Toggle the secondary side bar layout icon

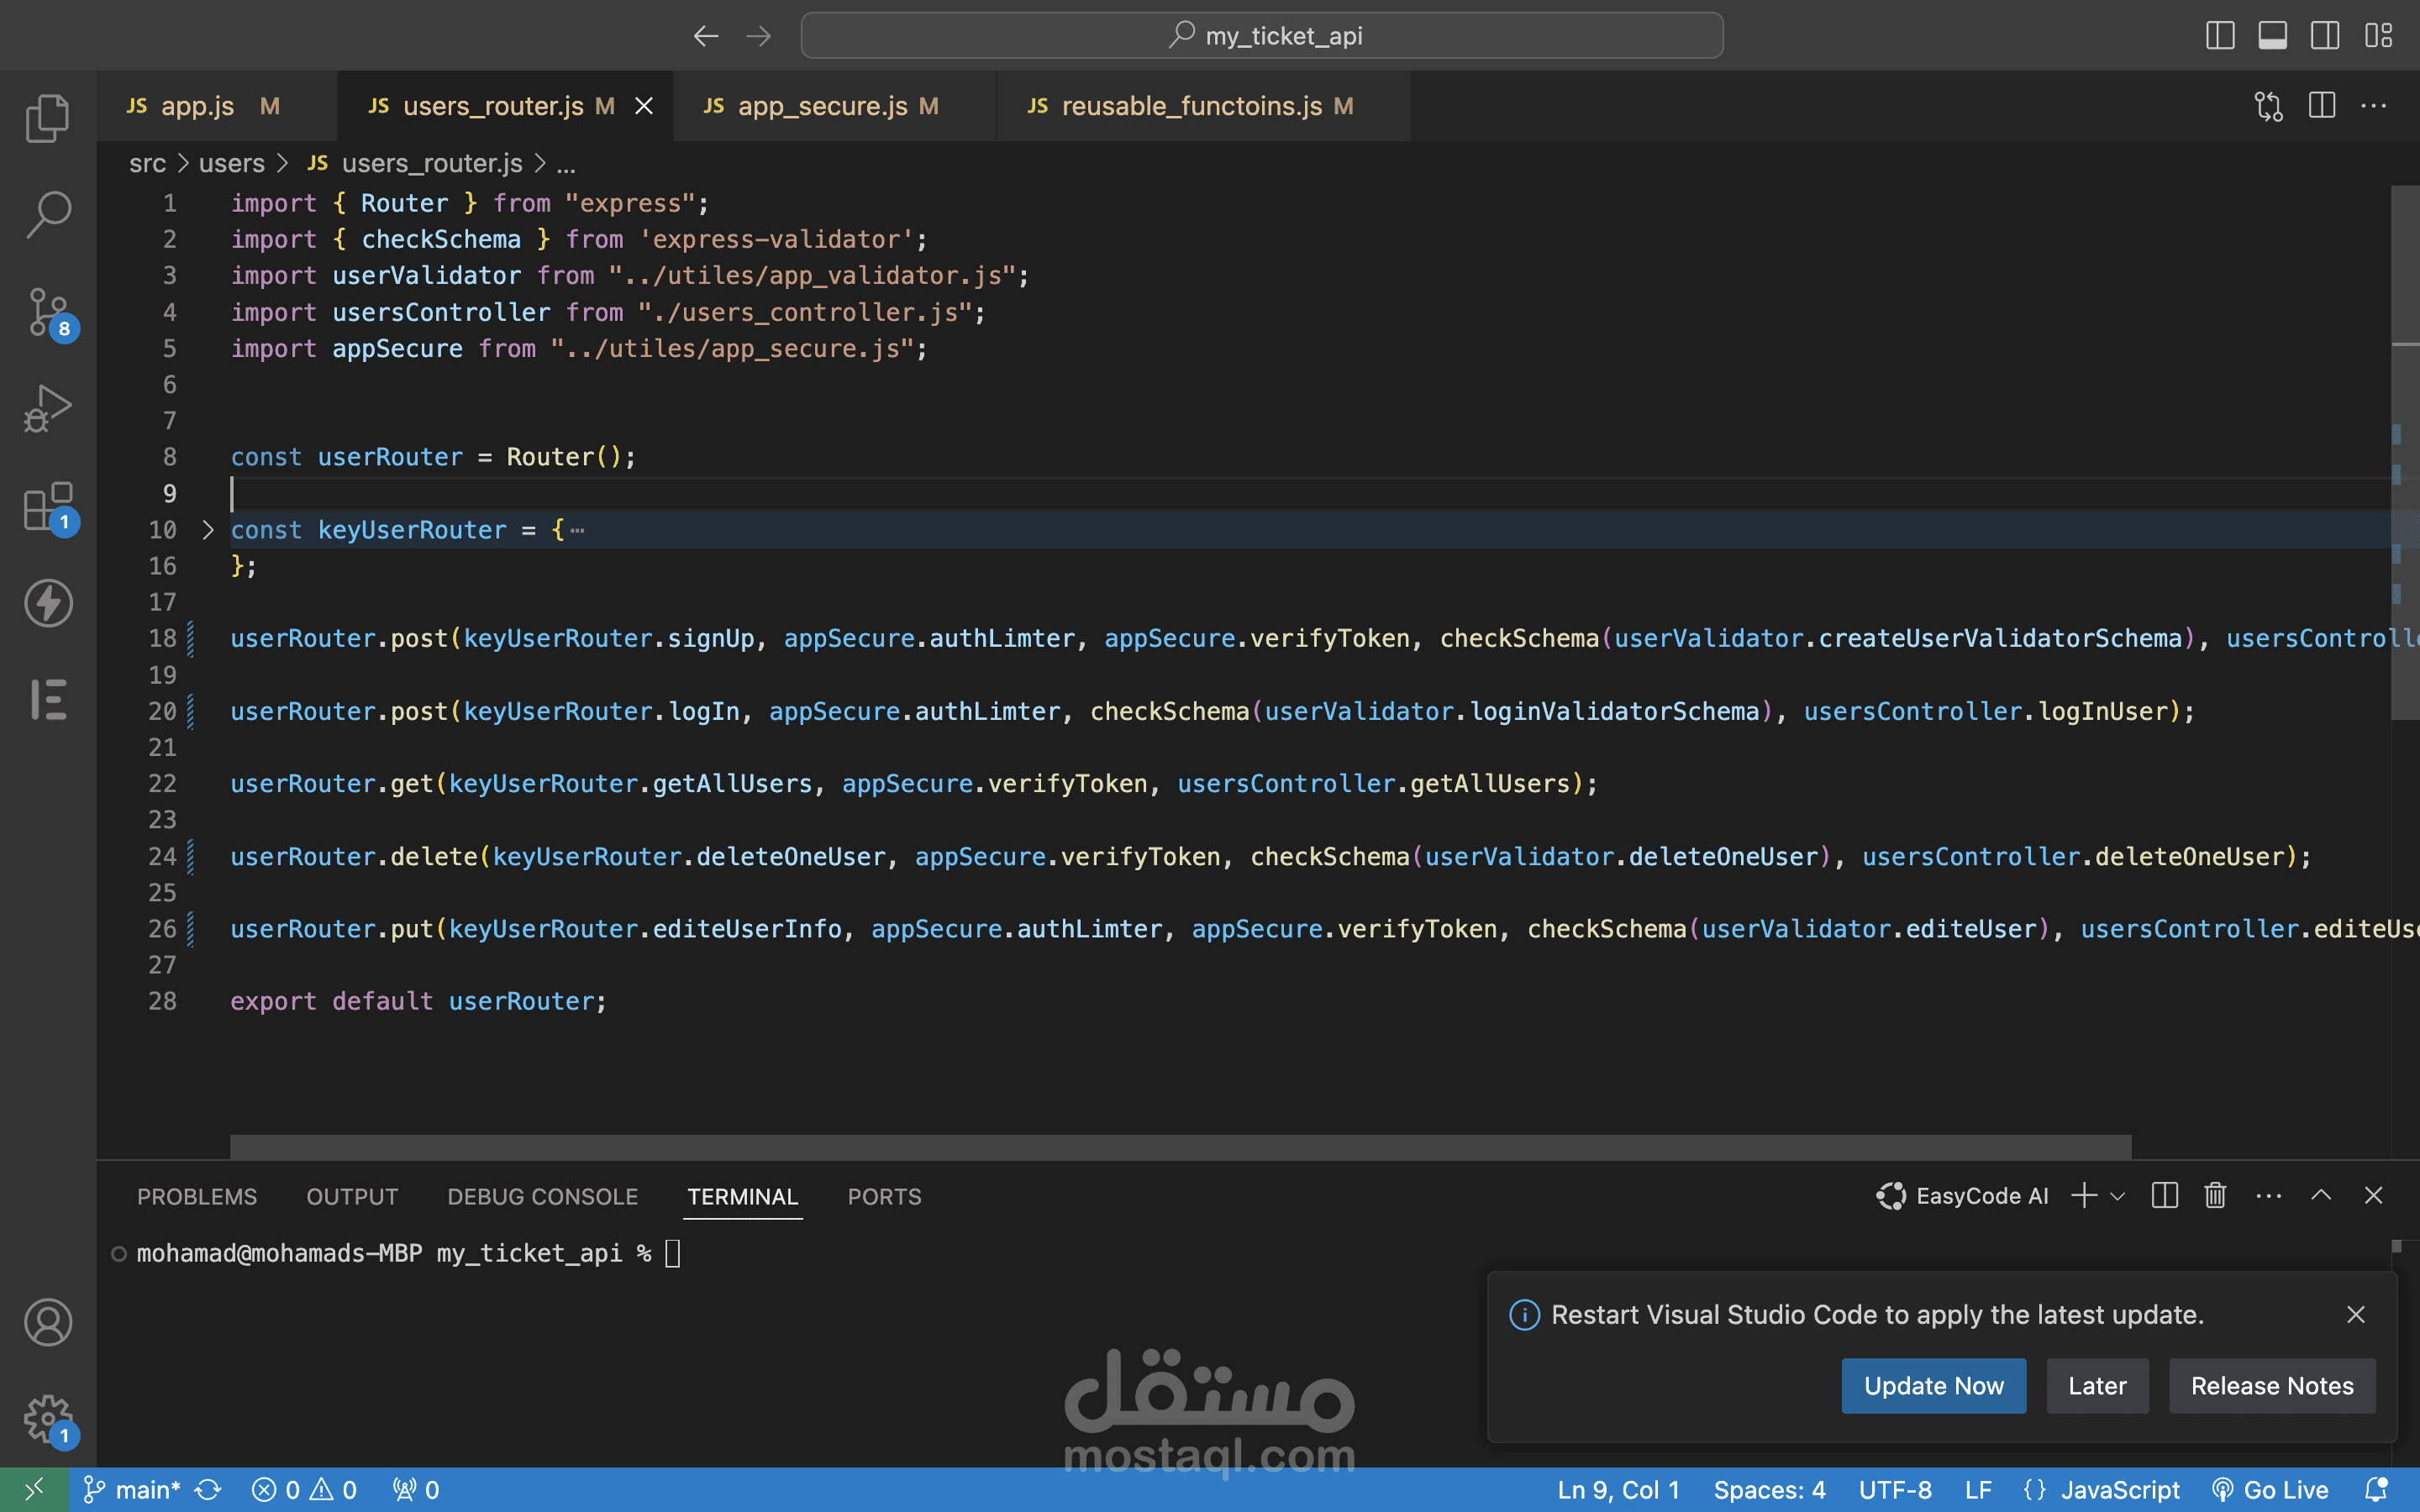click(2324, 36)
